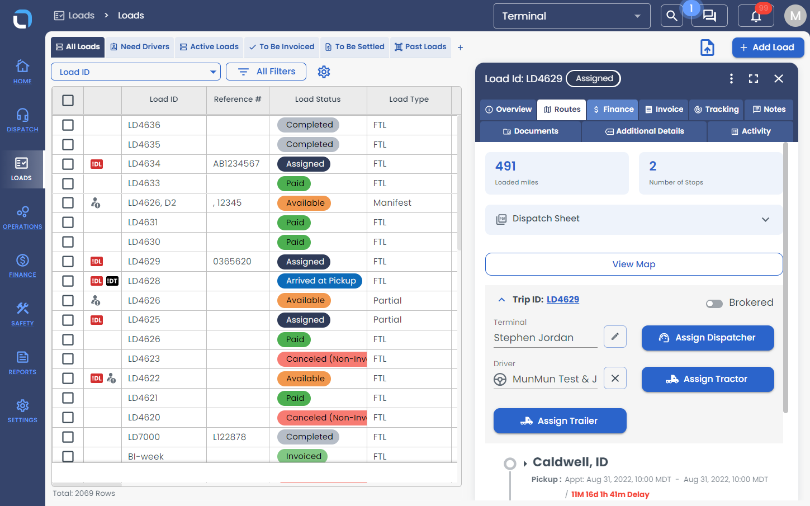Open the Additional Details tab

pos(644,131)
